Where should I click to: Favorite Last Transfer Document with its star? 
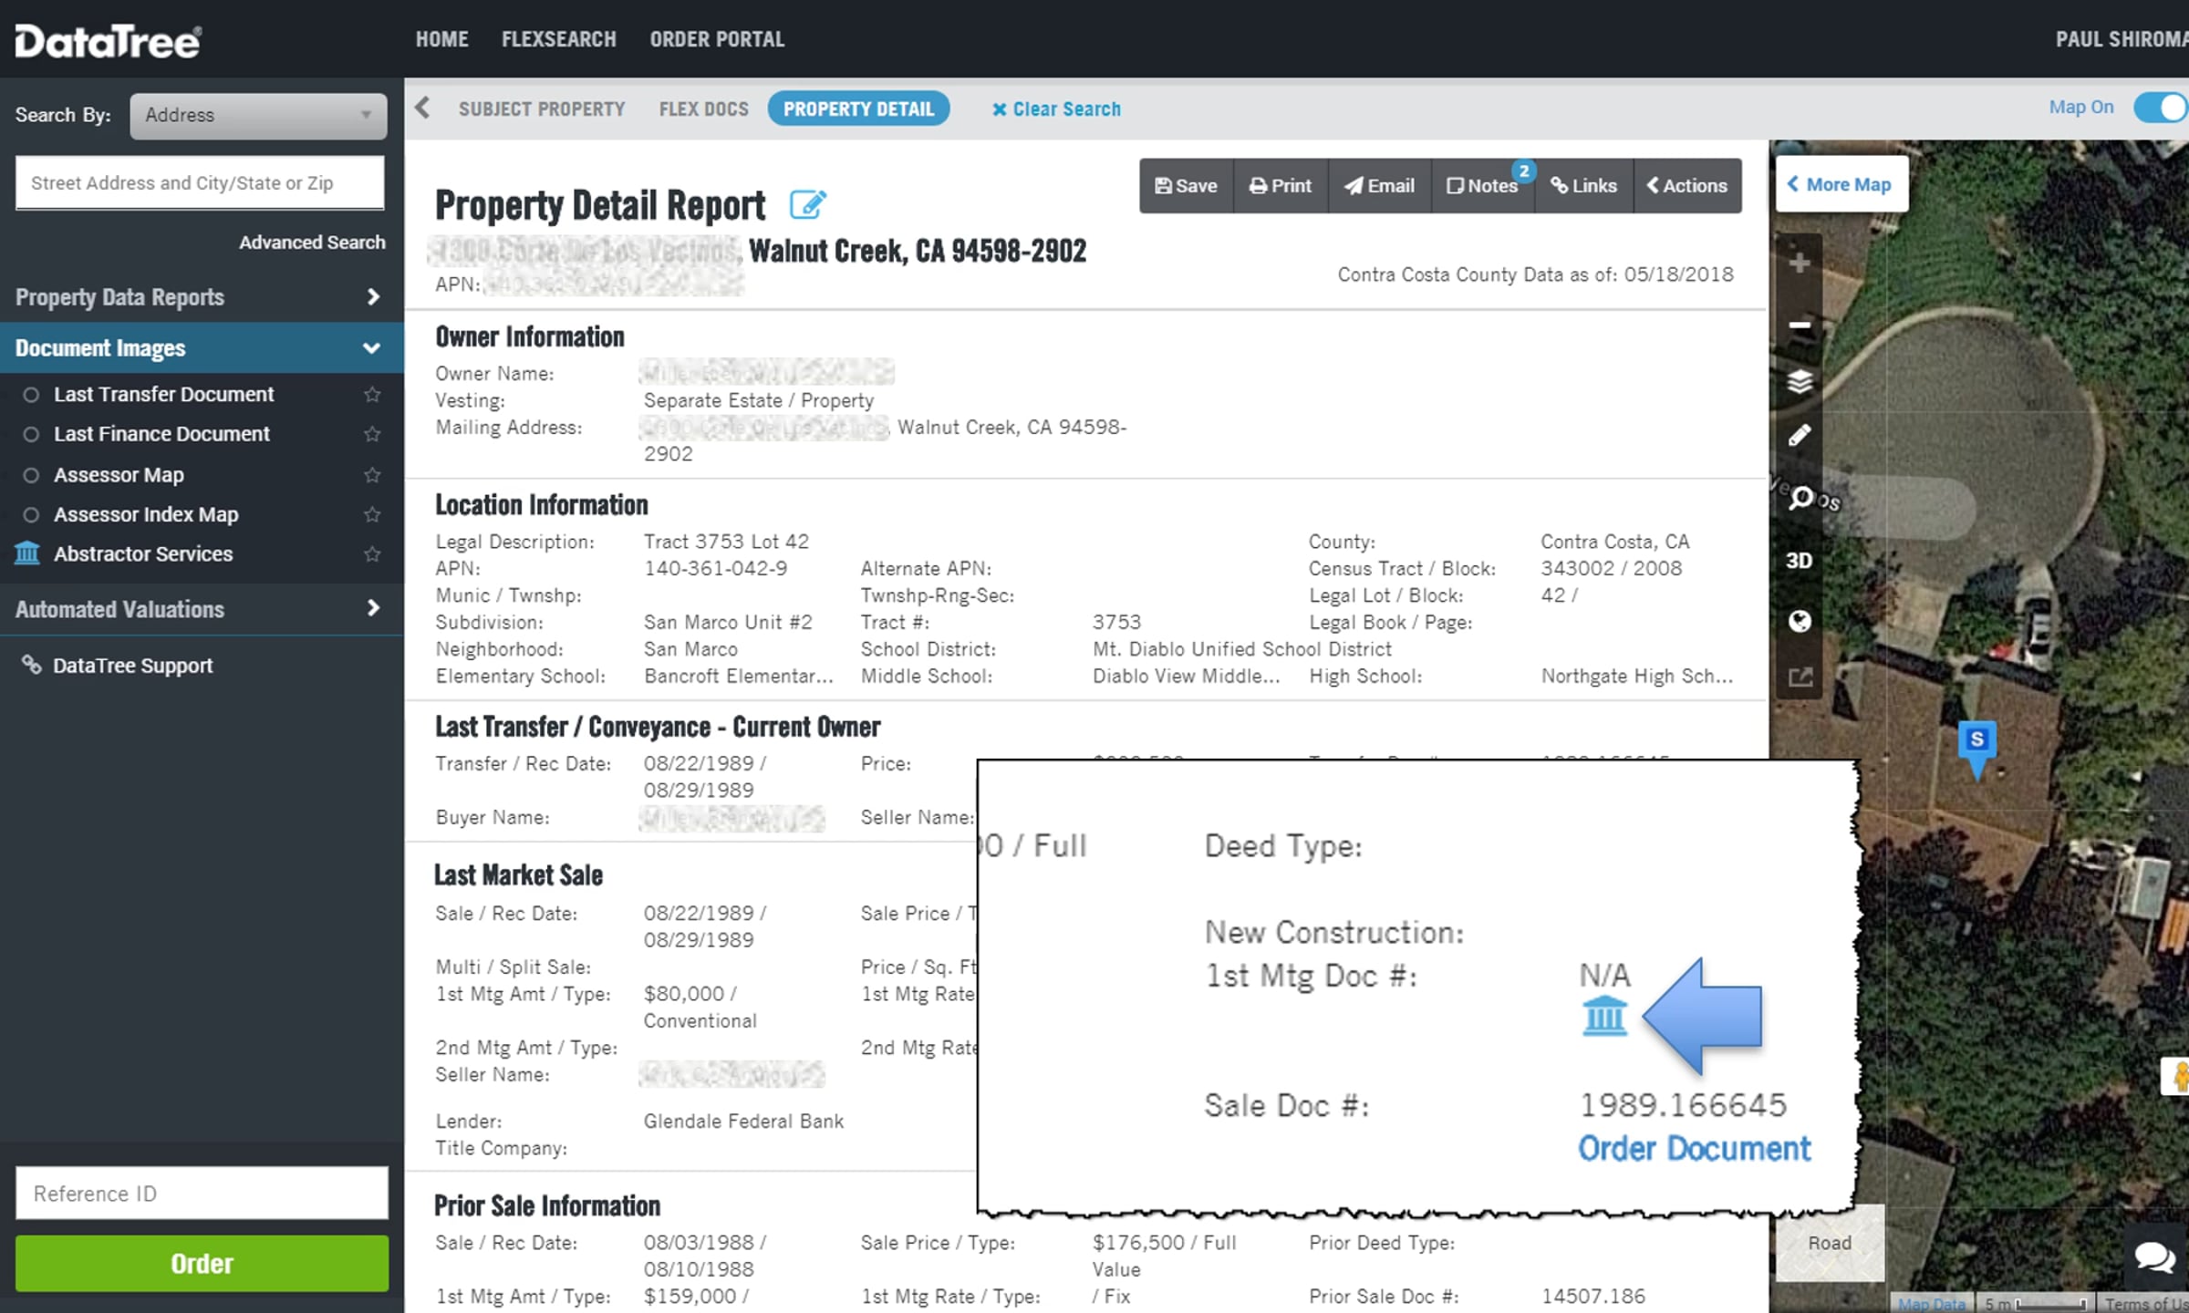pyautogui.click(x=372, y=395)
